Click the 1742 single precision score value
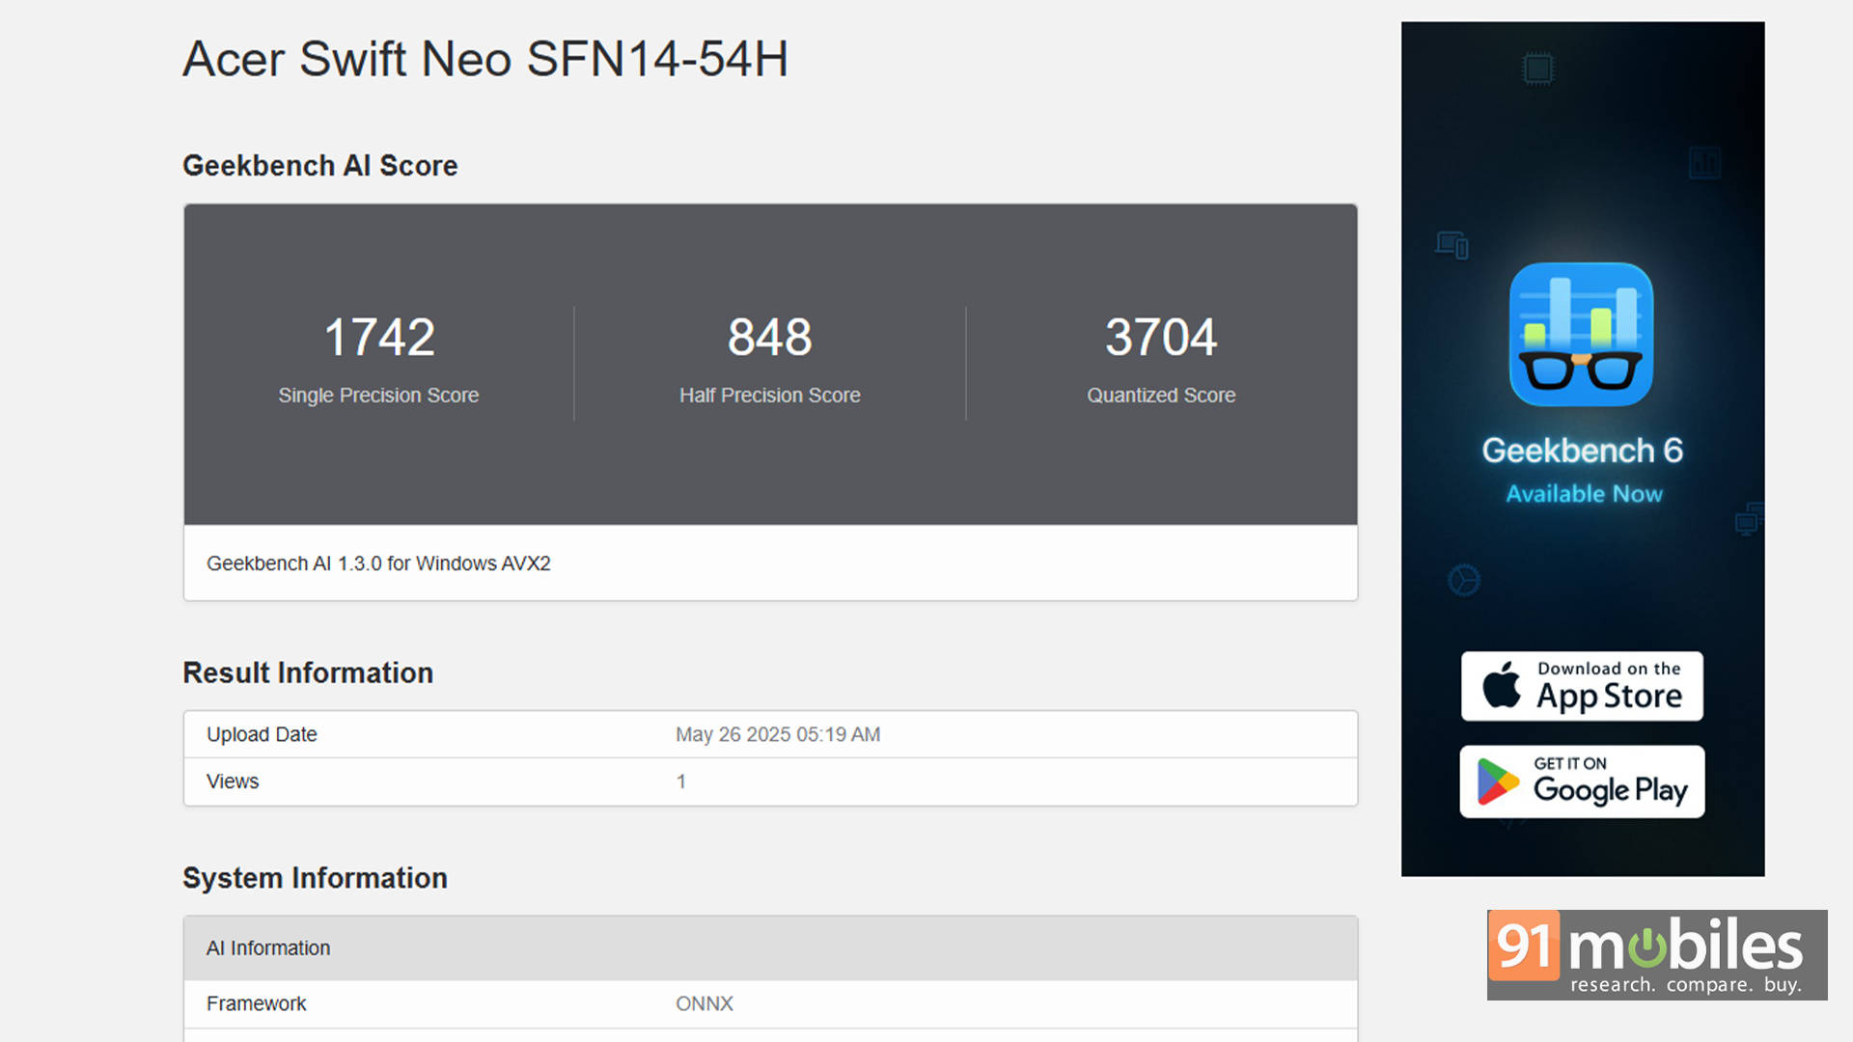Screen dimensions: 1853x1042 (379, 337)
